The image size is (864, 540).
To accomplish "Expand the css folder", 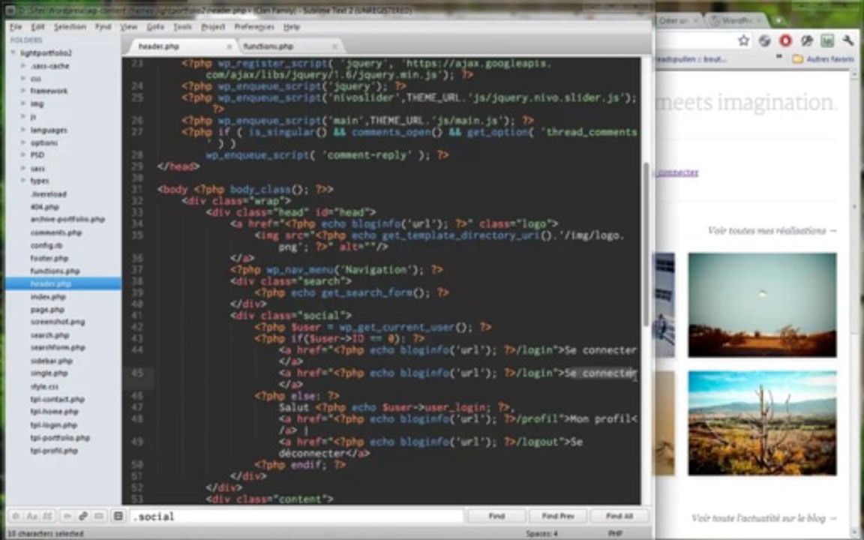I will (x=23, y=78).
